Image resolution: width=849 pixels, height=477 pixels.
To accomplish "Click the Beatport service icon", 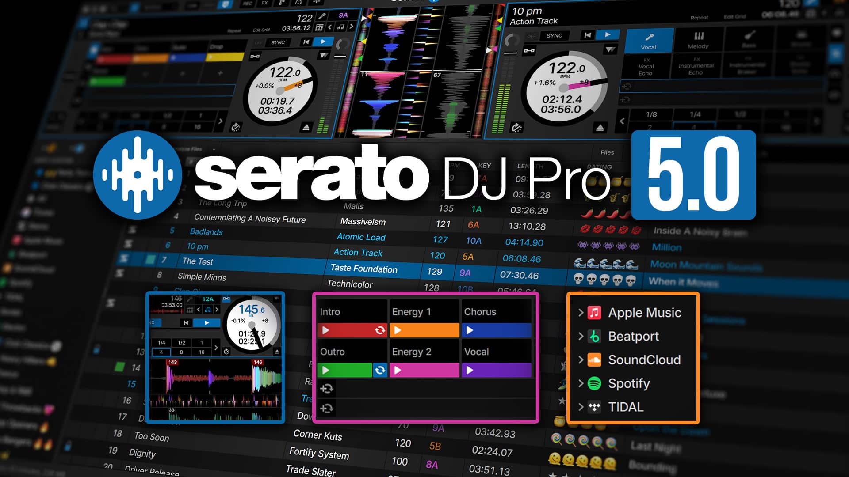I will pos(594,337).
